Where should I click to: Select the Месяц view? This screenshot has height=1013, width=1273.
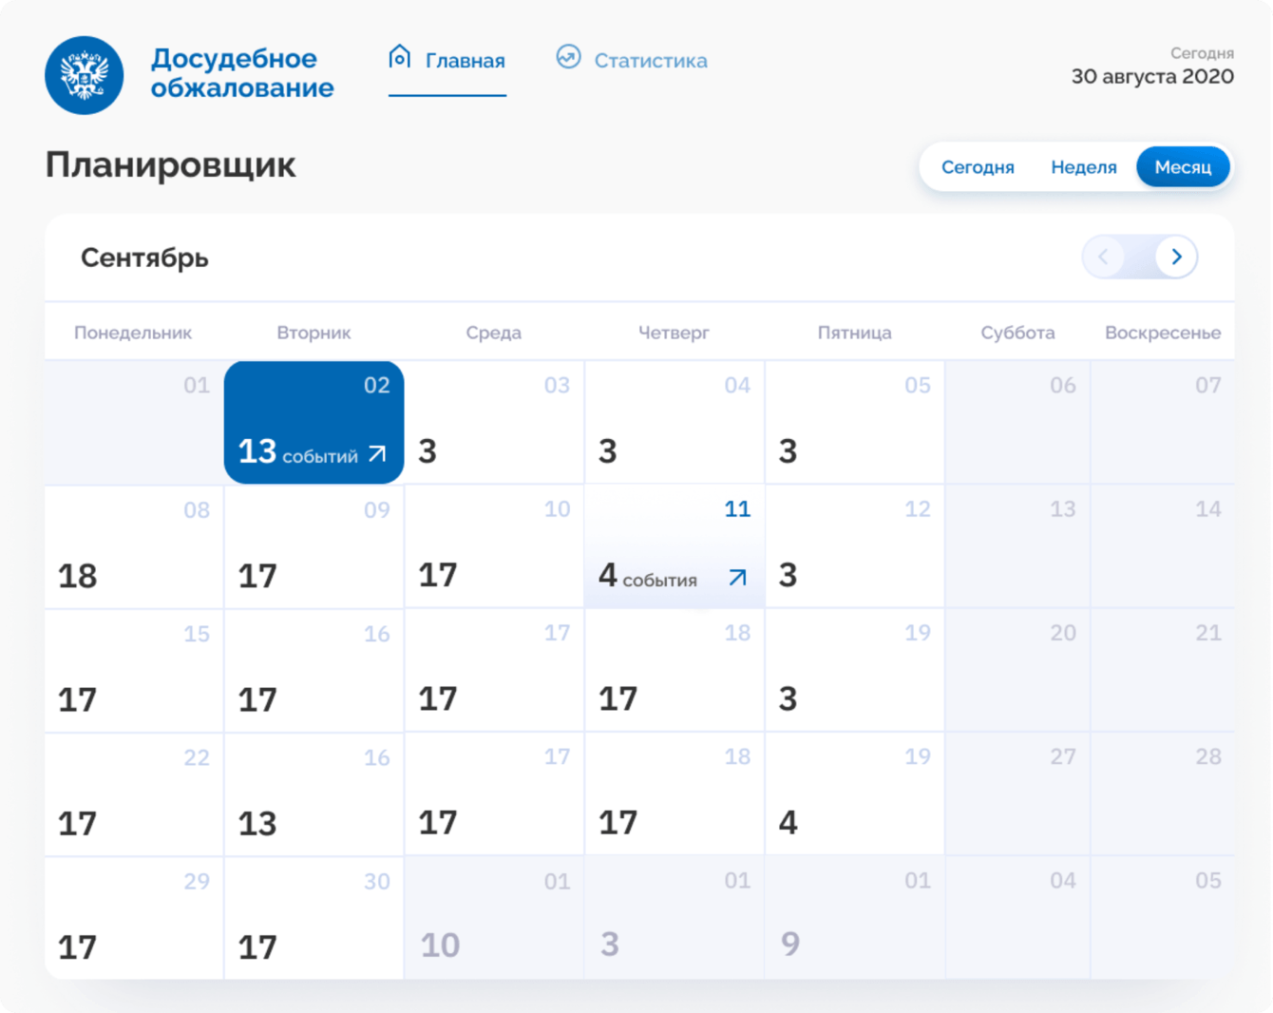(1183, 167)
